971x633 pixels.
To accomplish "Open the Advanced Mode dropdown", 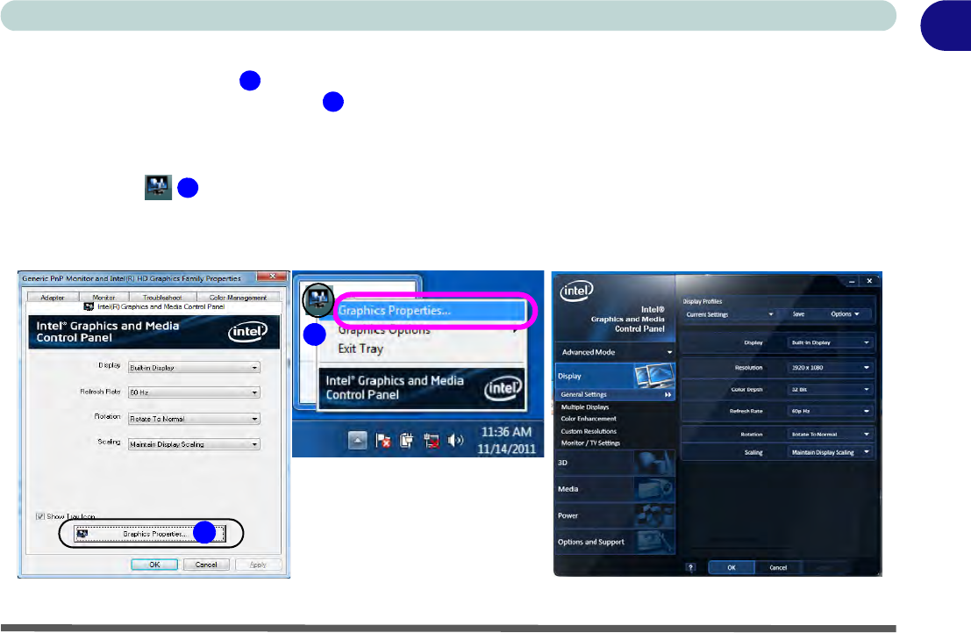I will coord(615,352).
